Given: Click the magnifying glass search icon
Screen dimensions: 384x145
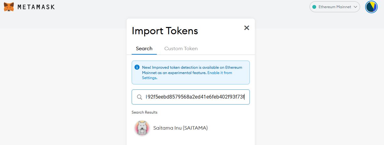Looking at the screenshot, I should click(x=140, y=97).
